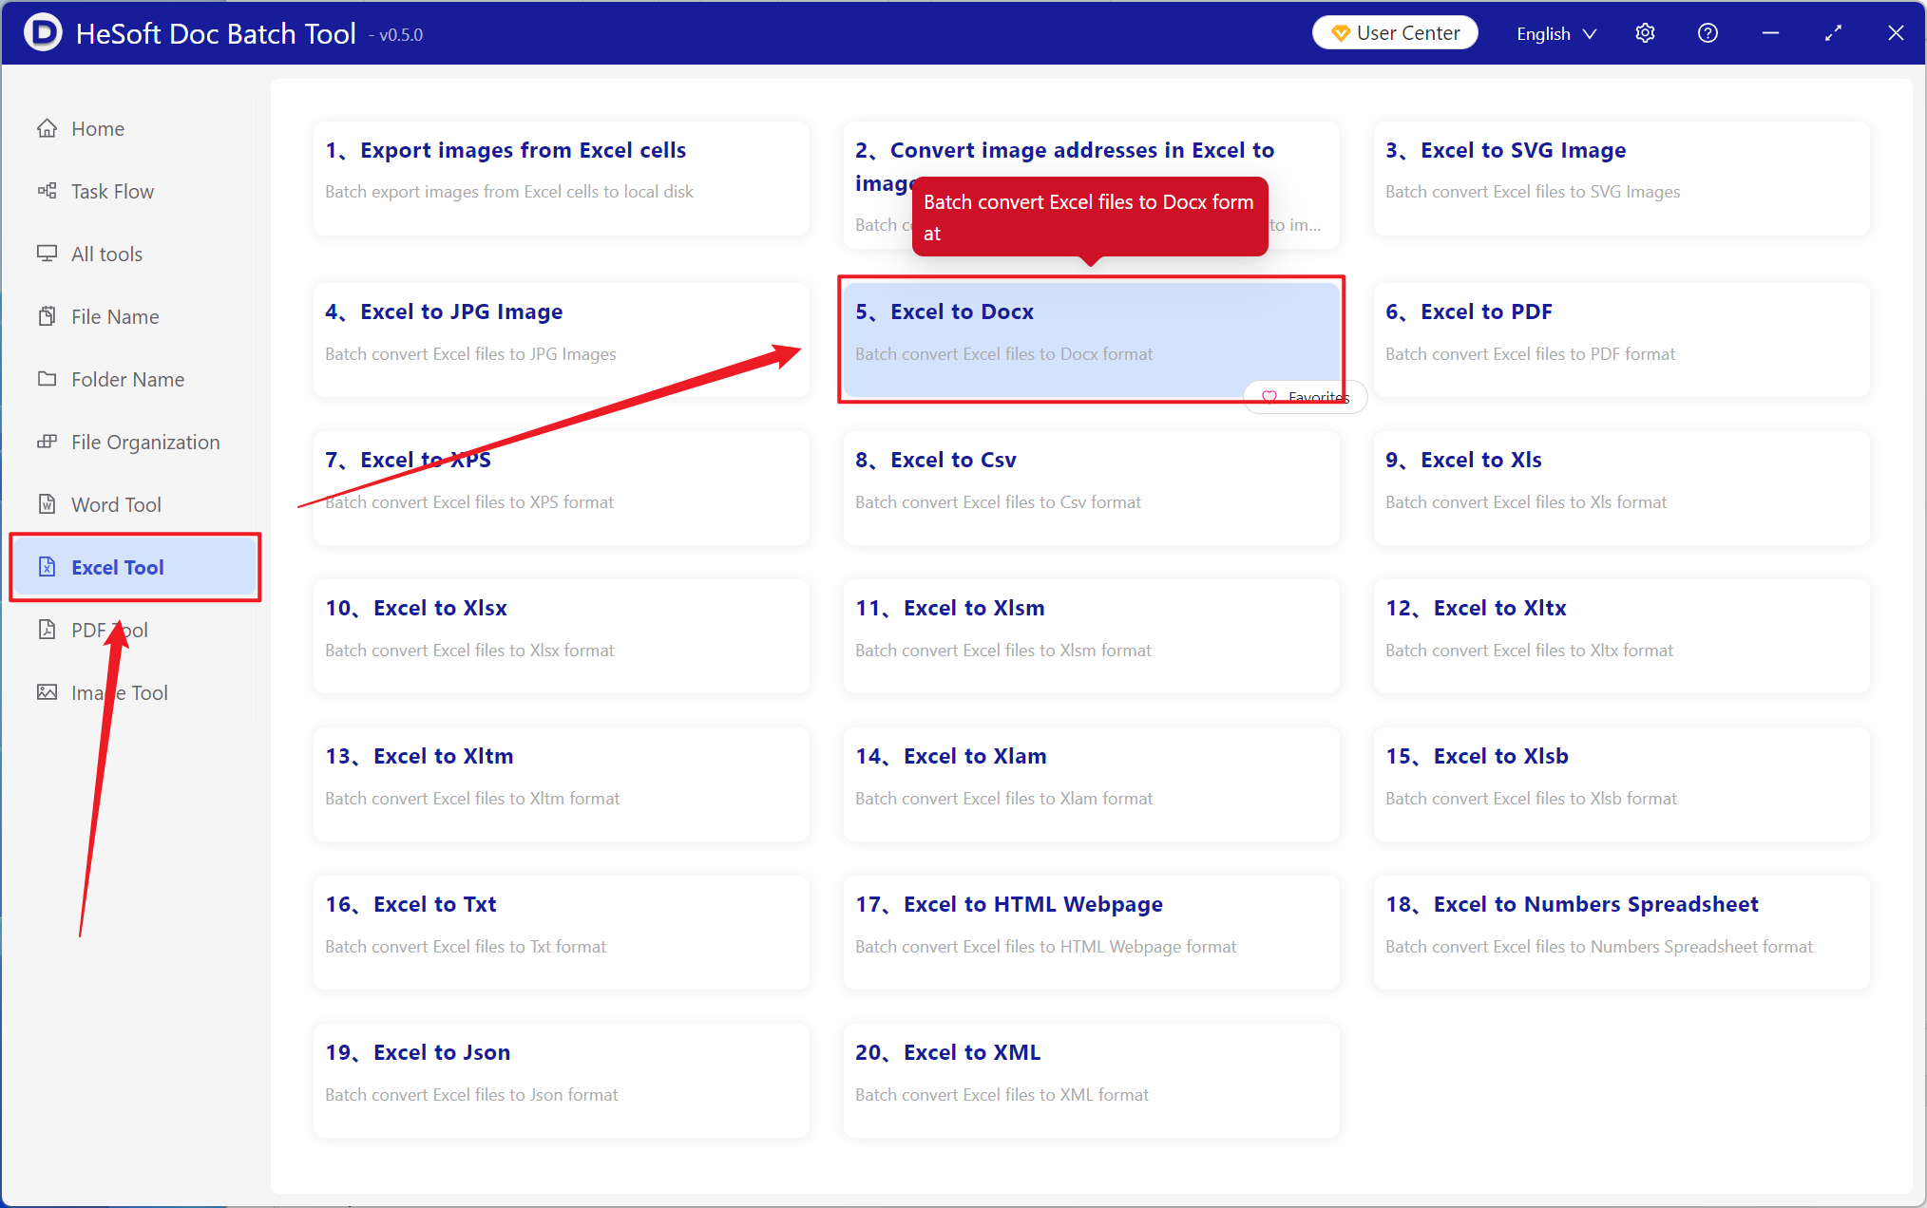Viewport: 1927px width, 1208px height.
Task: Open the Excel to PDF tool
Action: pyautogui.click(x=1621, y=340)
